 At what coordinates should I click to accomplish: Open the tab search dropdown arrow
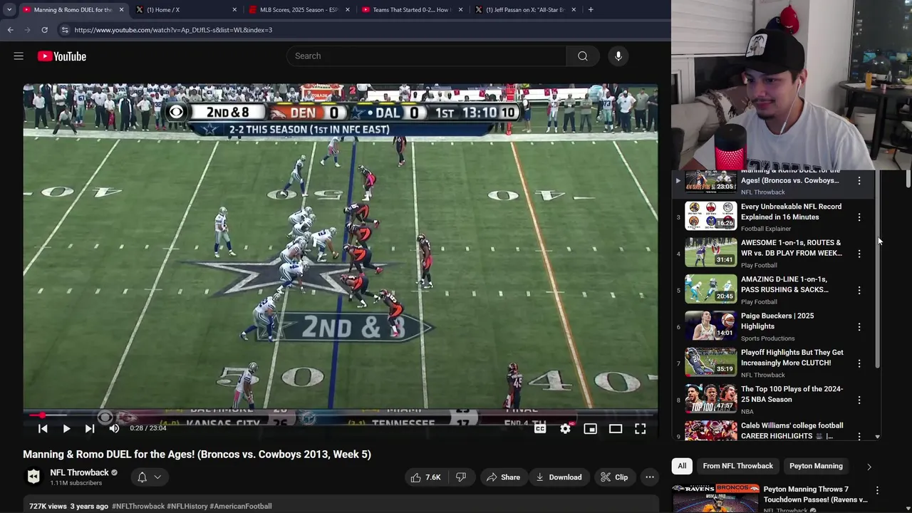9,9
